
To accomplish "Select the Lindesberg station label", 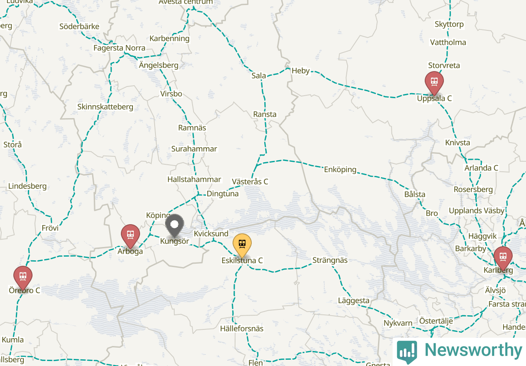I will pos(28,186).
